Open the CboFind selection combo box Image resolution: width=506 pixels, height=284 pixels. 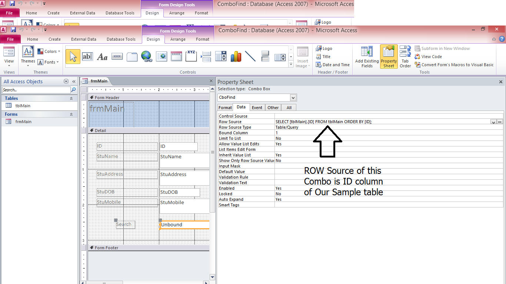coord(293,98)
